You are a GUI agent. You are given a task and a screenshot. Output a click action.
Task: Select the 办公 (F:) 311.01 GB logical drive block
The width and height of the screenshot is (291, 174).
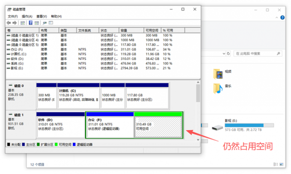click(x=110, y=125)
